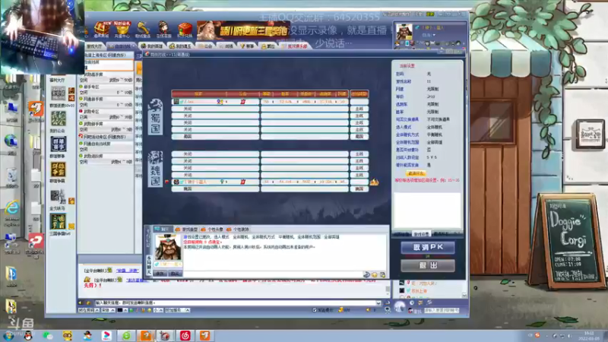Click the 游戏设置 tab below settings panel
Screen dimensions: 608x342
[x=421, y=234]
